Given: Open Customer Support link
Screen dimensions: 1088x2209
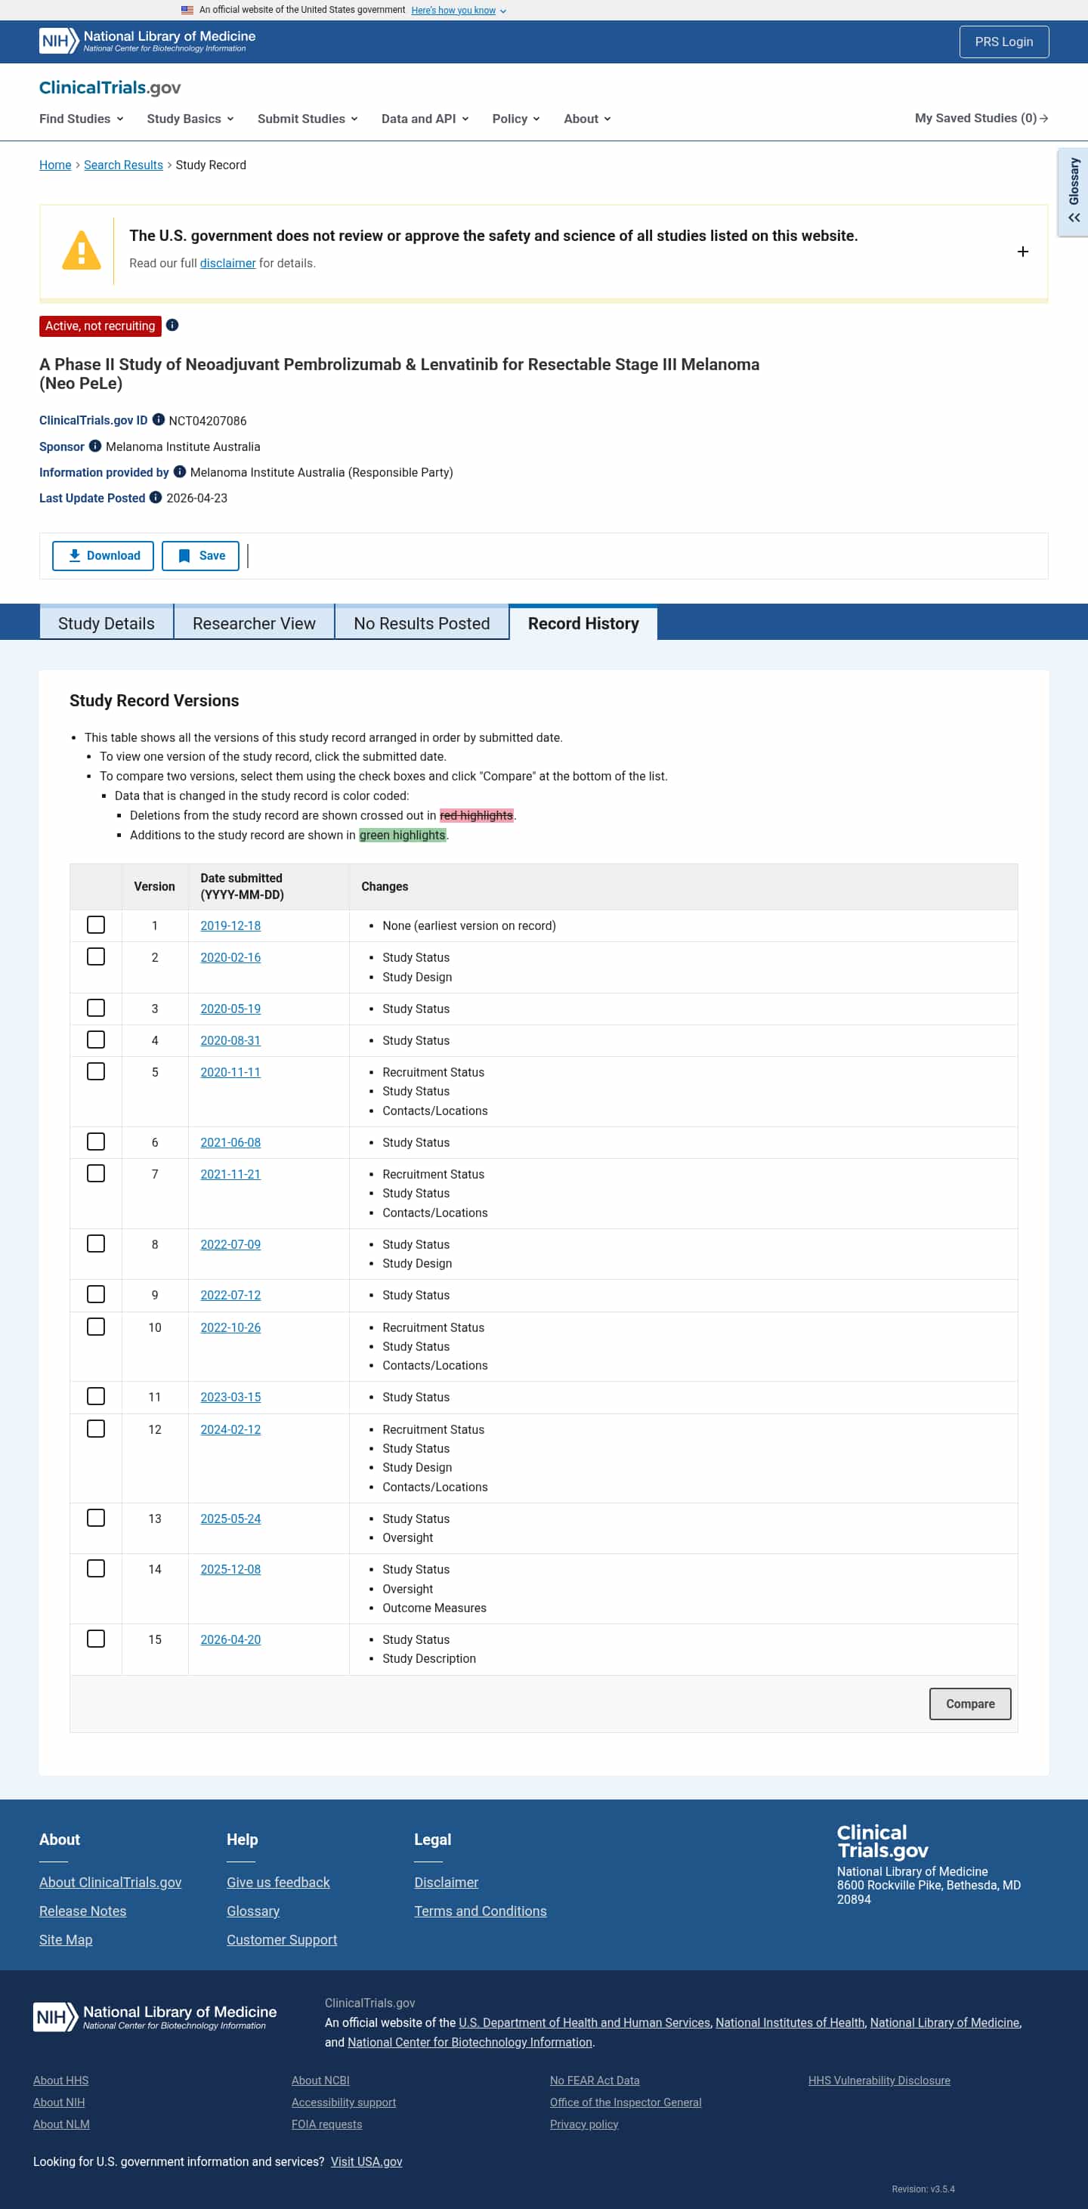Looking at the screenshot, I should (282, 1940).
